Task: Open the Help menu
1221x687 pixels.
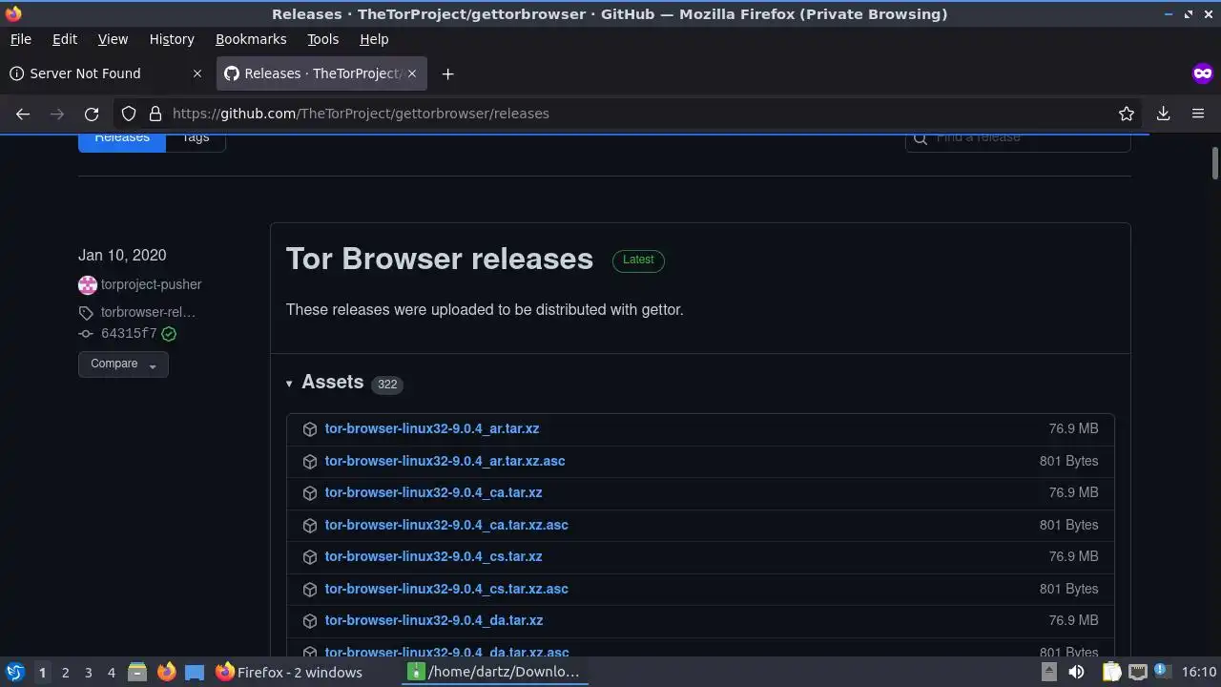Action: [374, 39]
